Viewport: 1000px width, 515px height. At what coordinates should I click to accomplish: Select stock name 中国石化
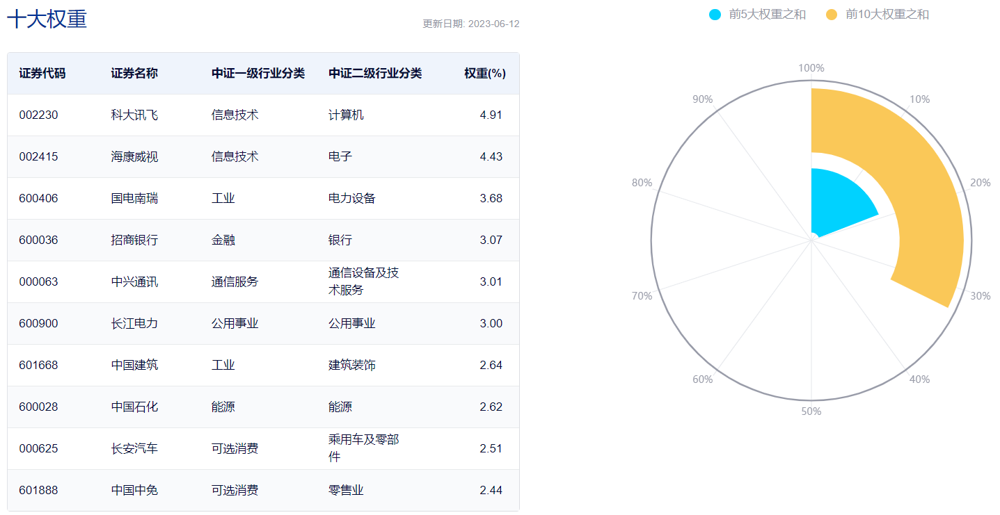pos(134,407)
